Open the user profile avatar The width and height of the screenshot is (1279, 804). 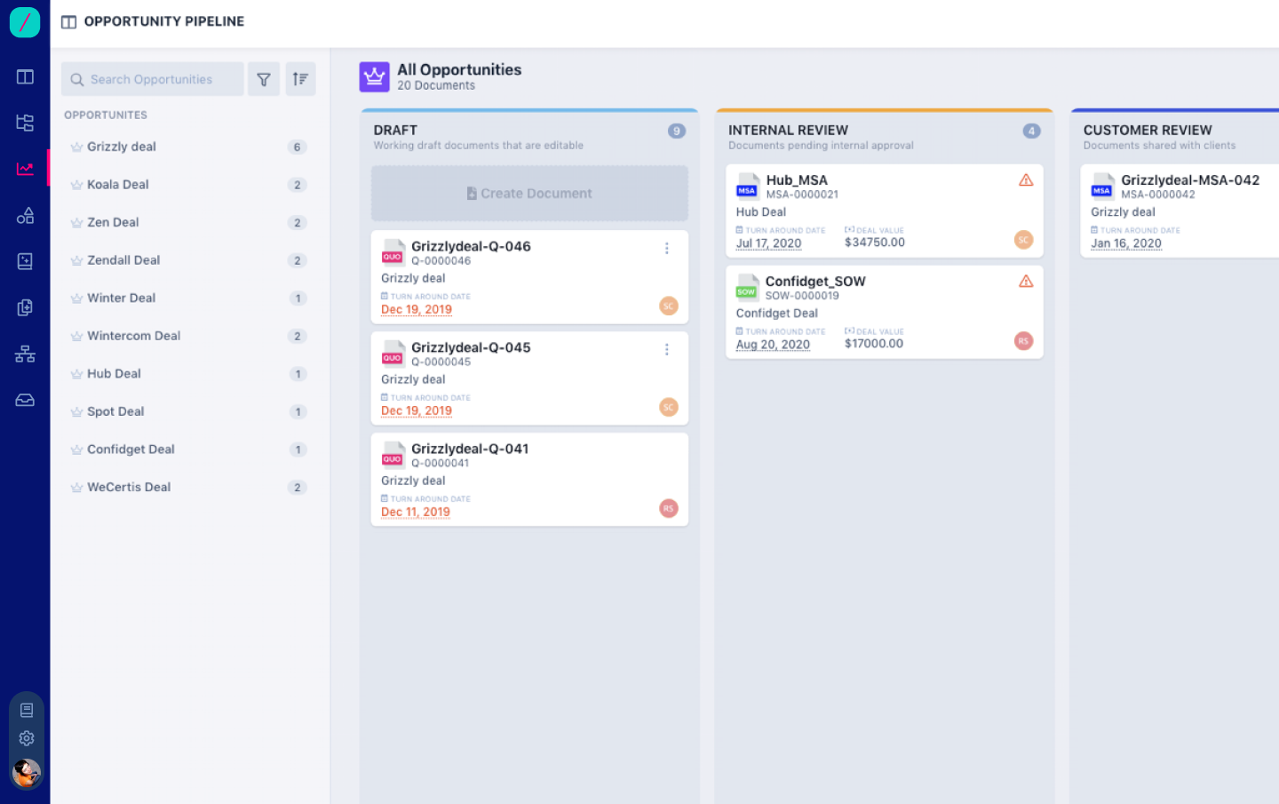tap(27, 772)
